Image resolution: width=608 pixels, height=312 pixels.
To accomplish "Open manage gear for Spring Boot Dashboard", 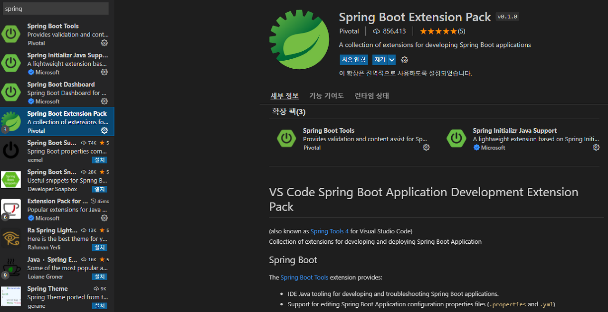I will pyautogui.click(x=104, y=101).
